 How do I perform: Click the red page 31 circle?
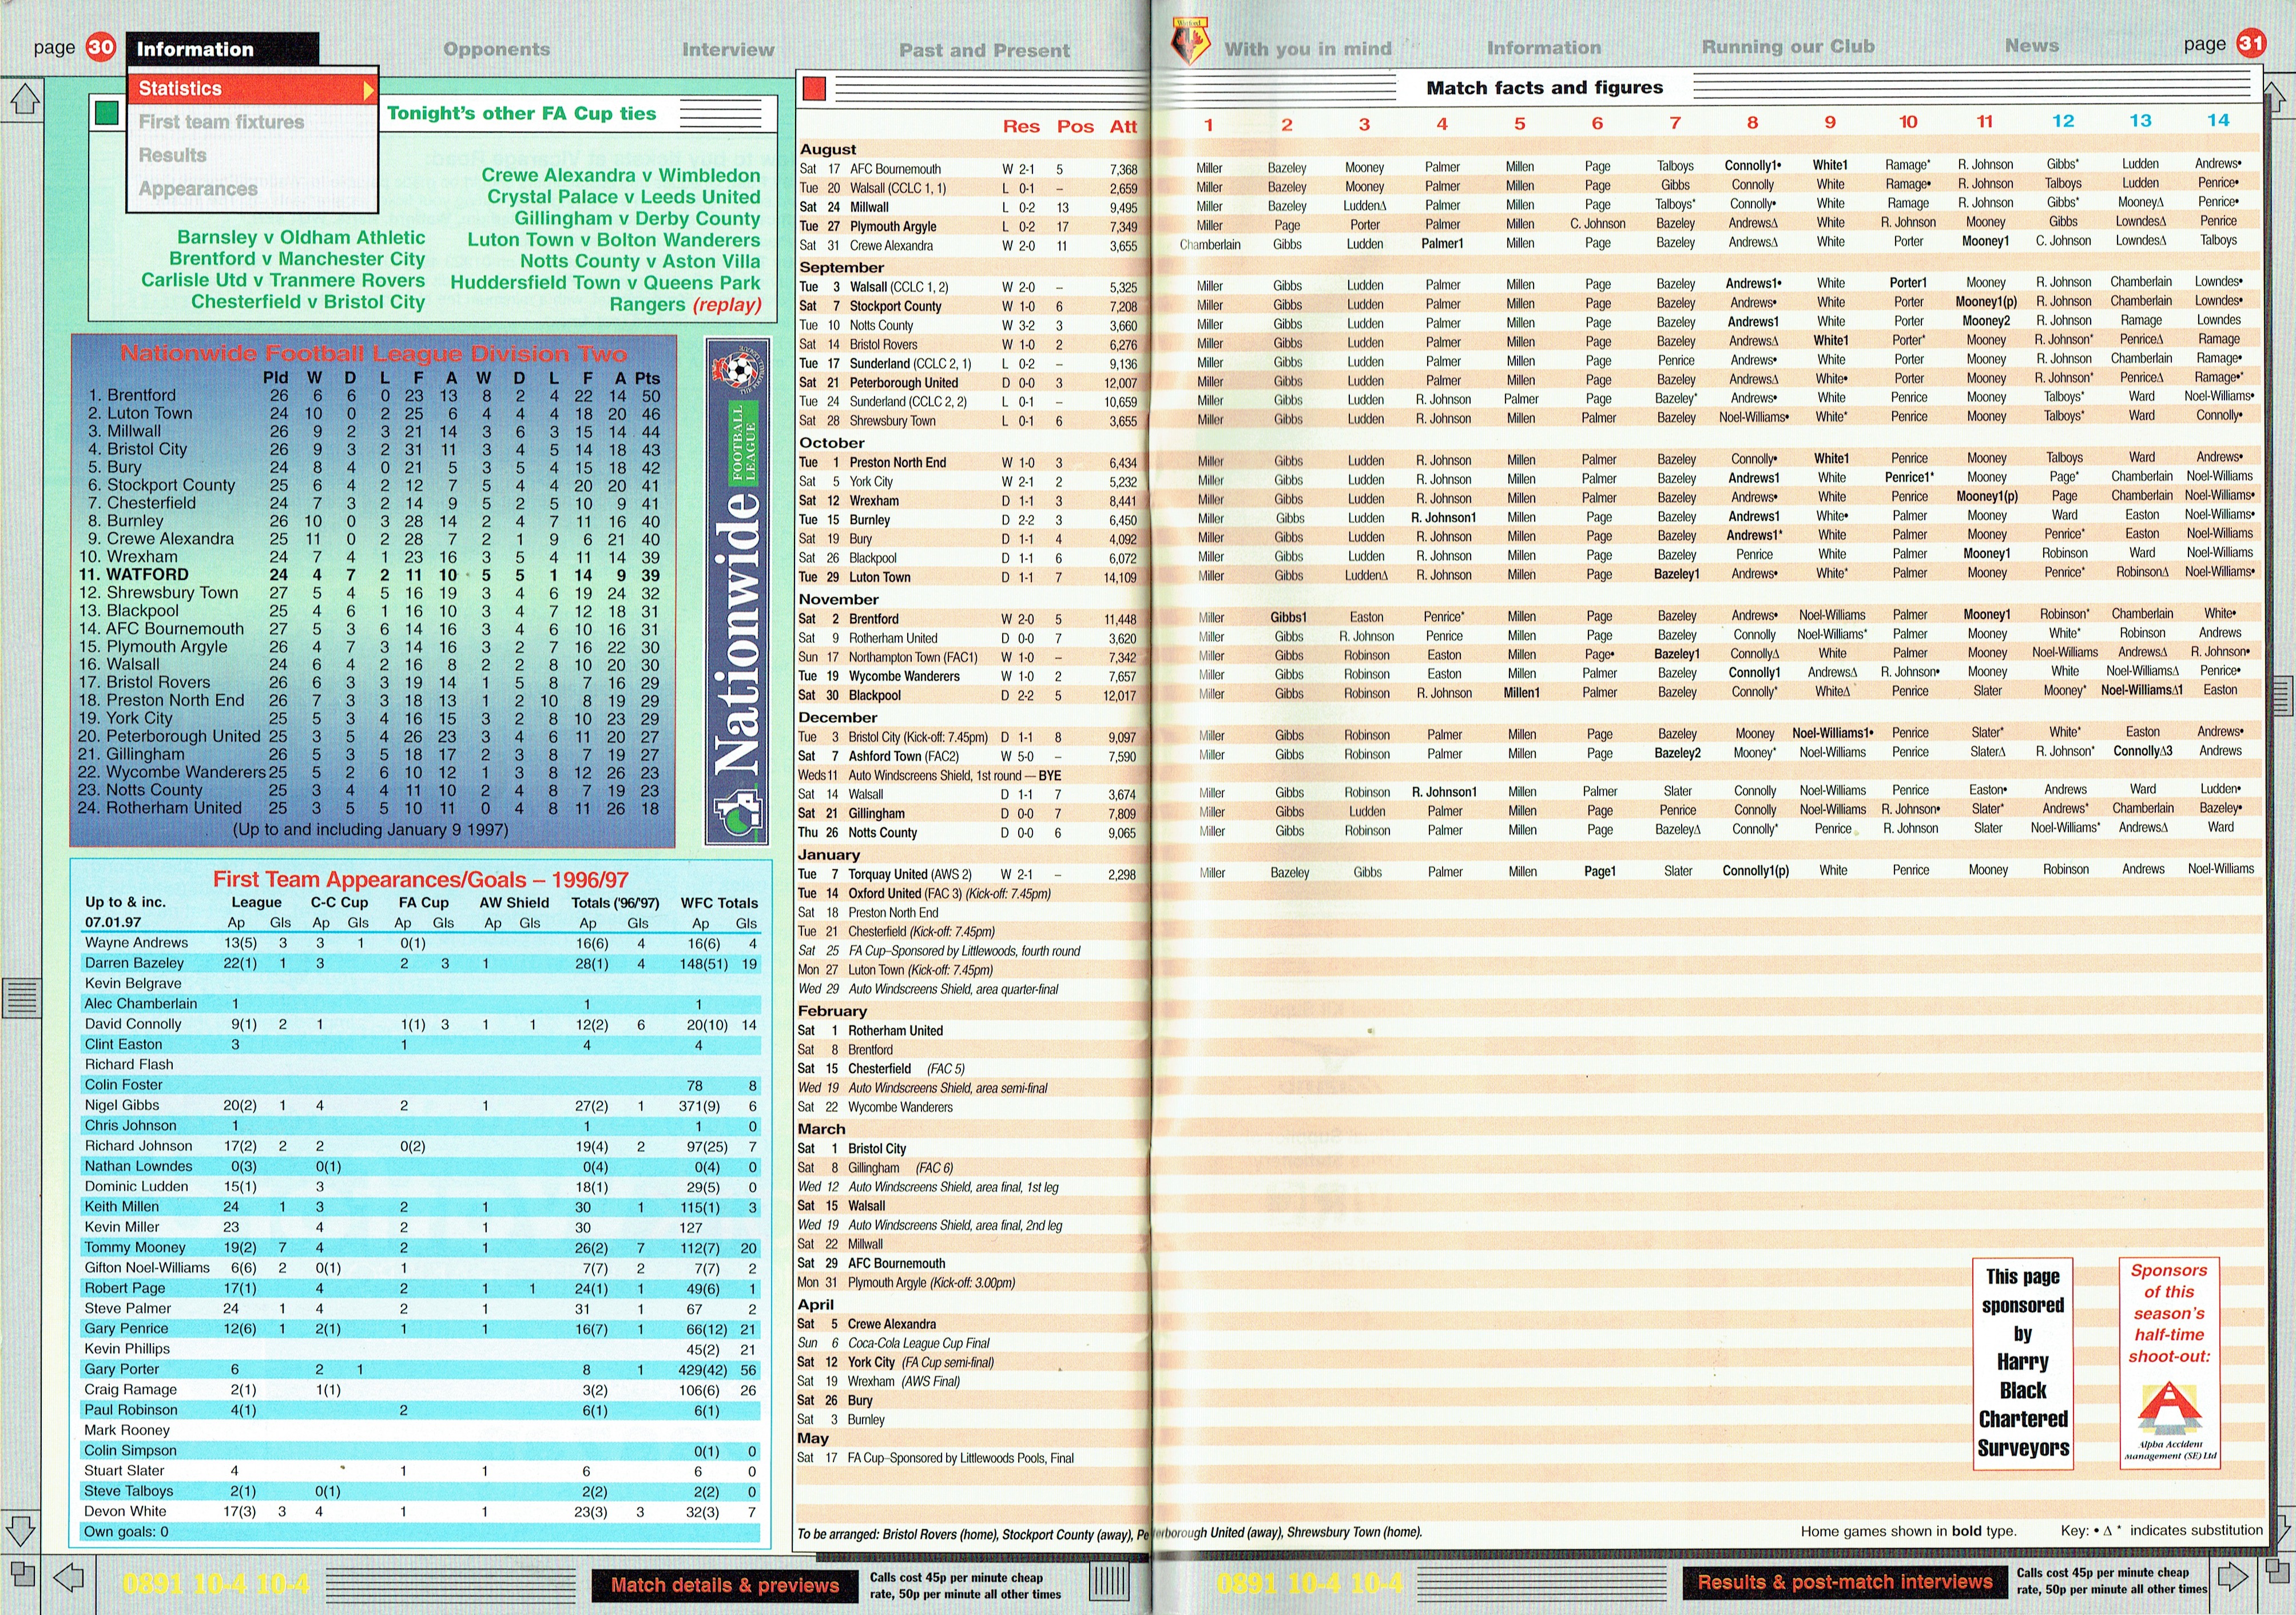coord(2251,43)
